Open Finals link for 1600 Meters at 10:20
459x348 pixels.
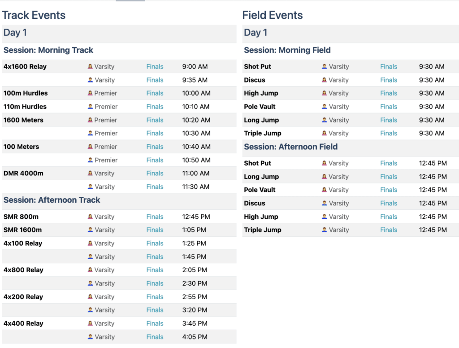[x=155, y=120]
